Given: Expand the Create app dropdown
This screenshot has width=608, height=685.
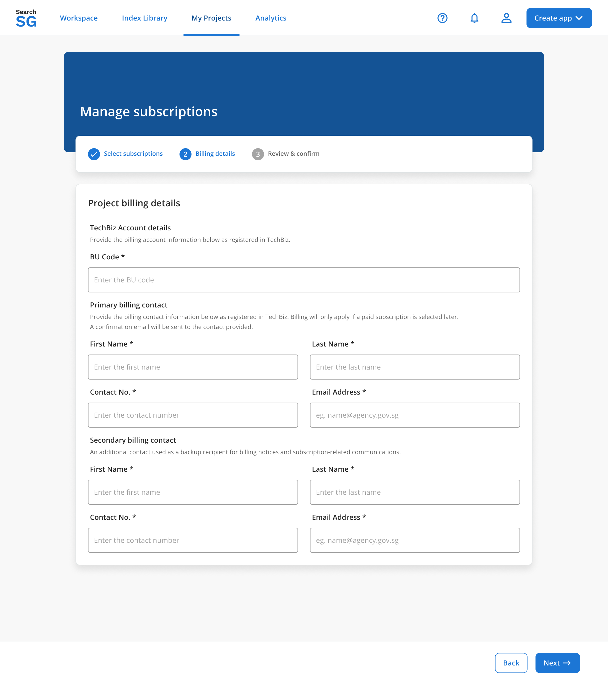Looking at the screenshot, I should (559, 18).
